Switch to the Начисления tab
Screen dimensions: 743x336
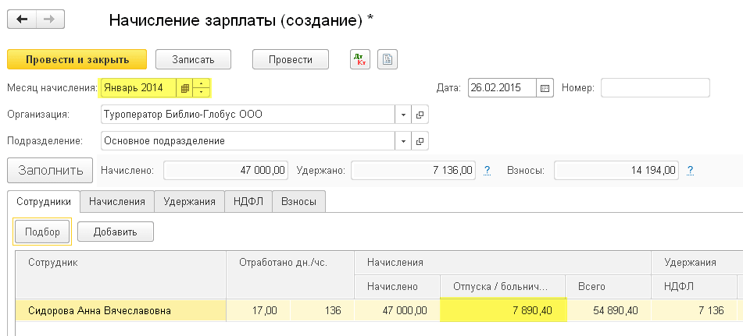[x=117, y=201]
